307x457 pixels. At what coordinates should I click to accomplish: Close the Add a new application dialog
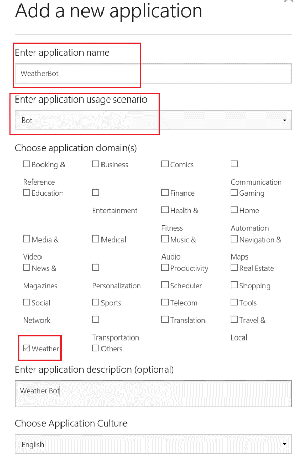point(289,1)
